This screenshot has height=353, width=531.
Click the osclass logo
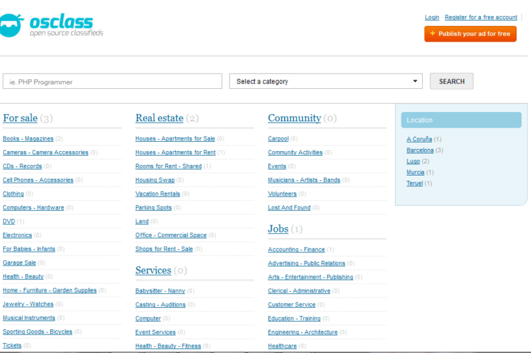52,25
